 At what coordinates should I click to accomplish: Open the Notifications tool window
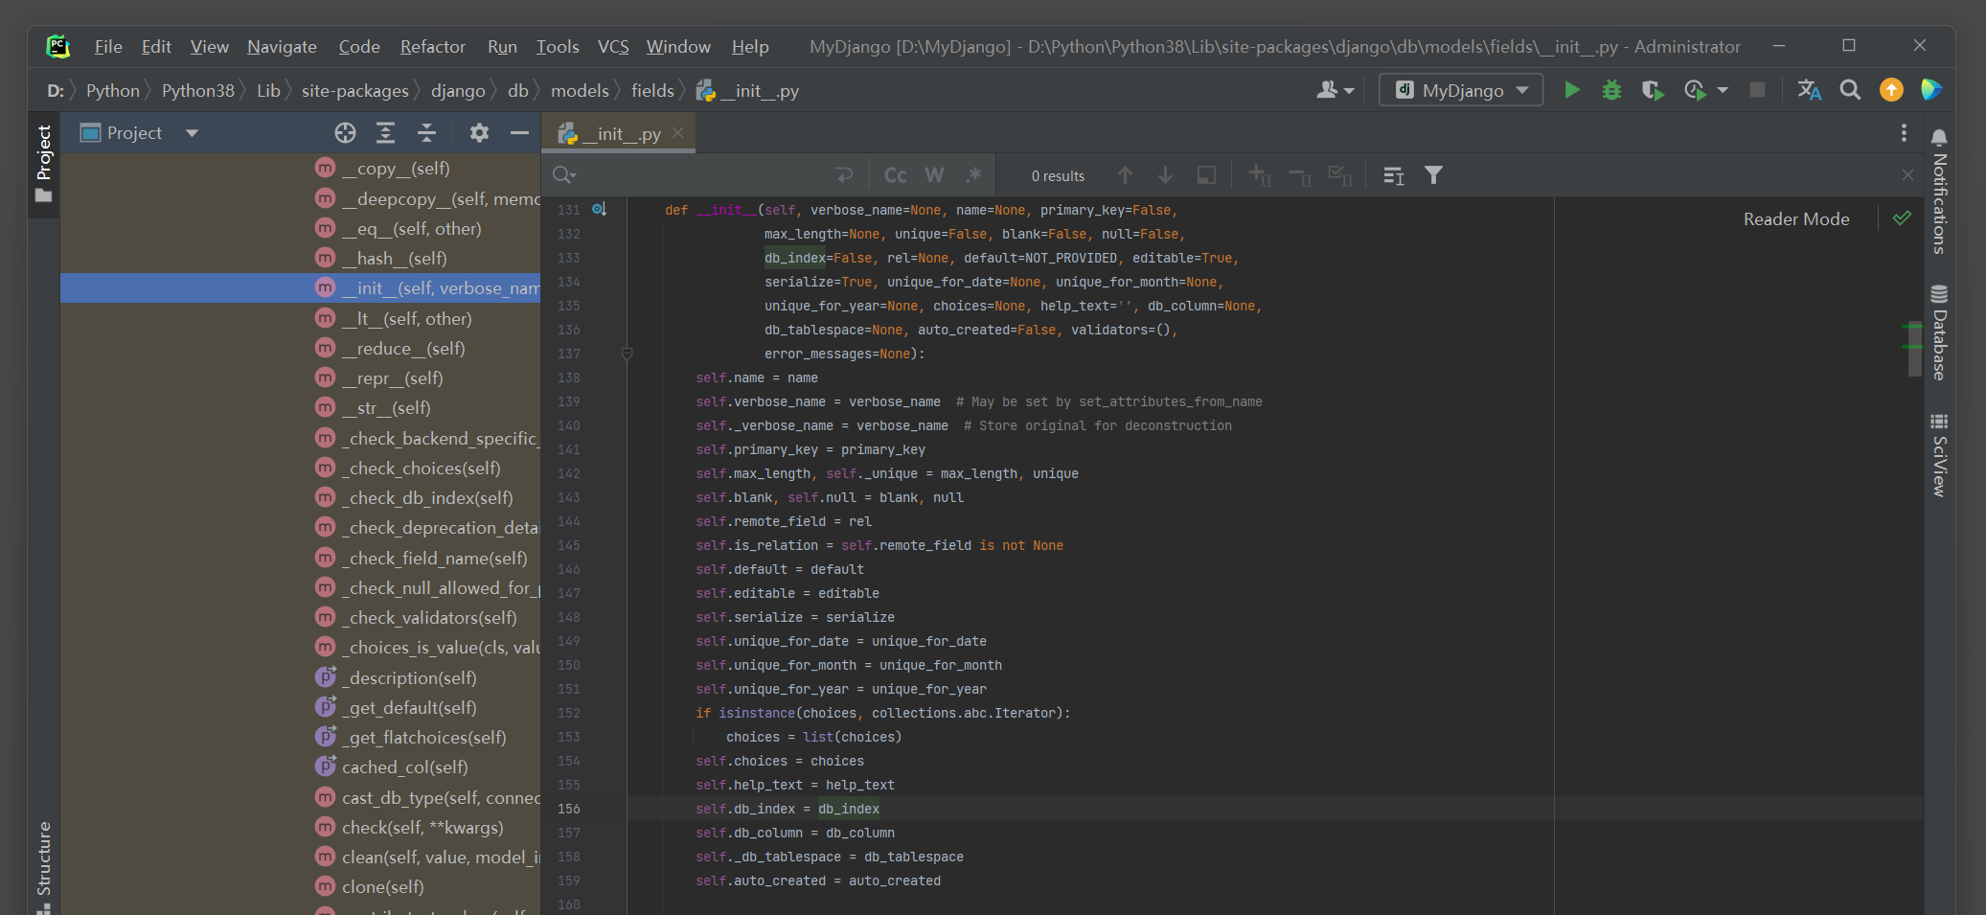(x=1939, y=192)
